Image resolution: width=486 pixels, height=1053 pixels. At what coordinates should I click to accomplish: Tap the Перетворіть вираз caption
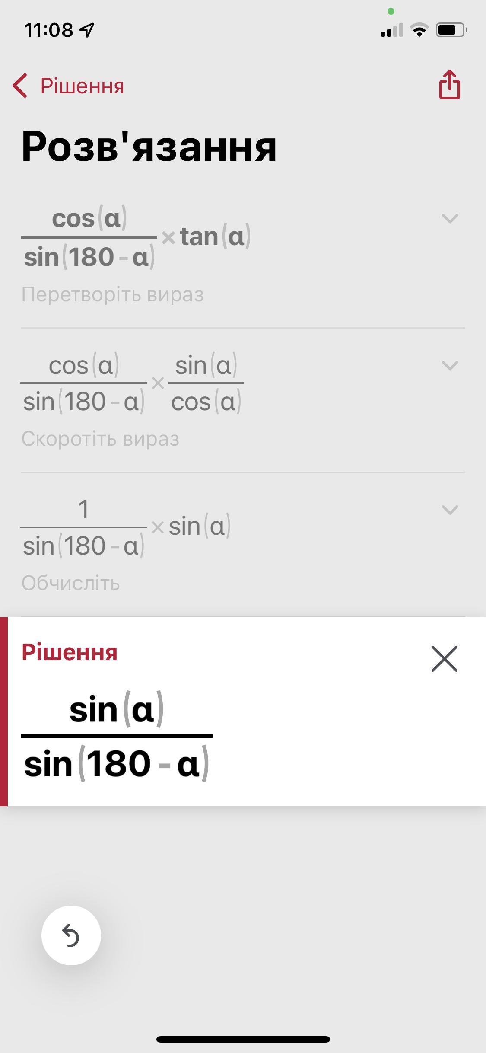click(x=112, y=295)
